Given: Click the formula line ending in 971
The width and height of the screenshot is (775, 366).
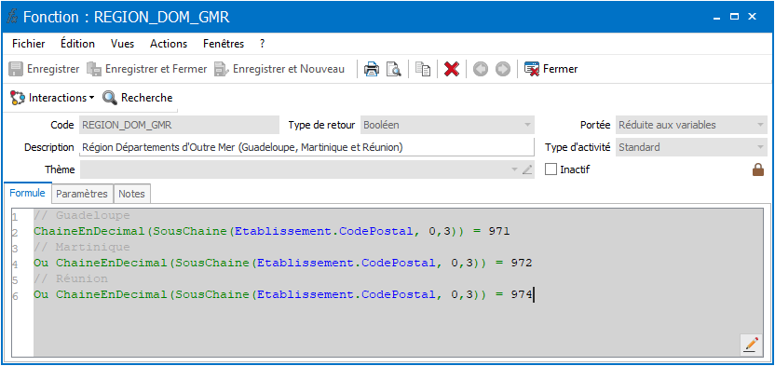Looking at the screenshot, I should pyautogui.click(x=271, y=231).
